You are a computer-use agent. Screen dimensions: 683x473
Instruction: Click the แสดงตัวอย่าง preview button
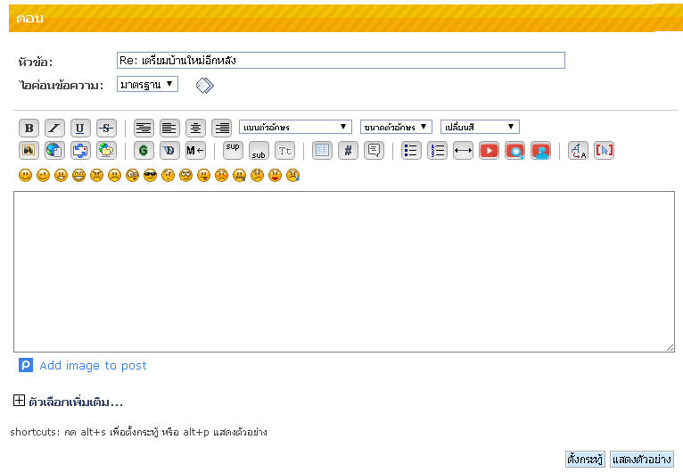[642, 459]
